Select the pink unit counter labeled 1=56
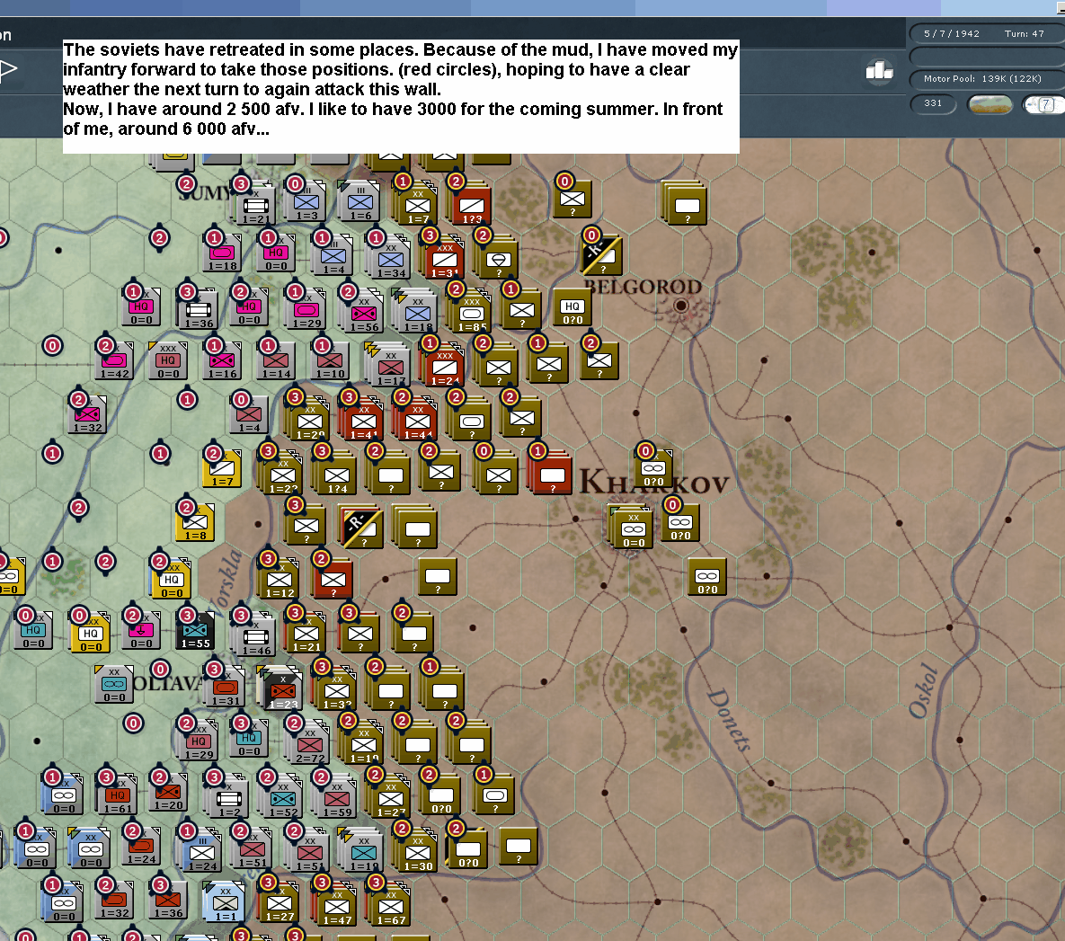Image resolution: width=1065 pixels, height=941 pixels. pyautogui.click(x=364, y=314)
